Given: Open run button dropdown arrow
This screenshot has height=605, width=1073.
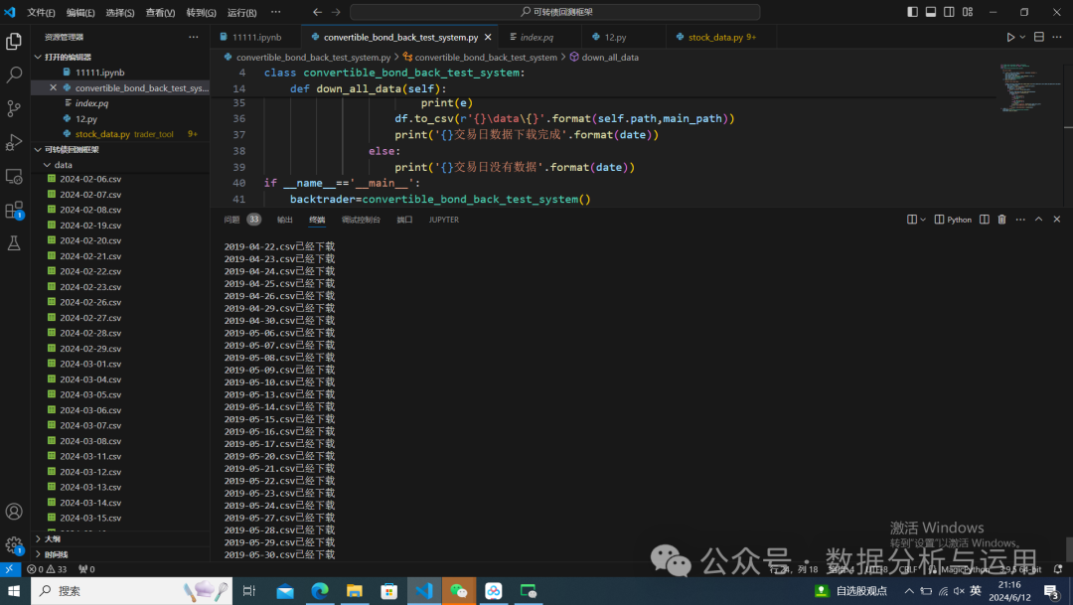Looking at the screenshot, I should point(1022,37).
